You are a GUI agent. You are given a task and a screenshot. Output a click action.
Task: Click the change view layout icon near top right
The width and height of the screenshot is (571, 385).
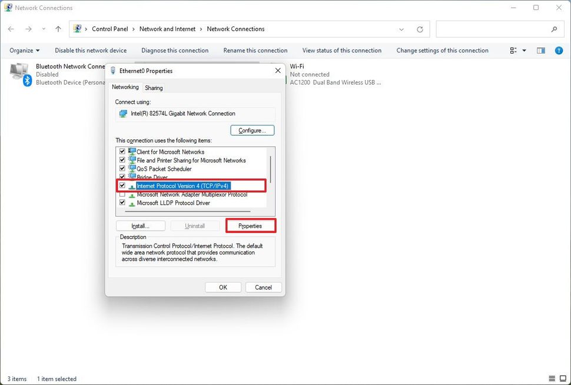[x=513, y=50]
